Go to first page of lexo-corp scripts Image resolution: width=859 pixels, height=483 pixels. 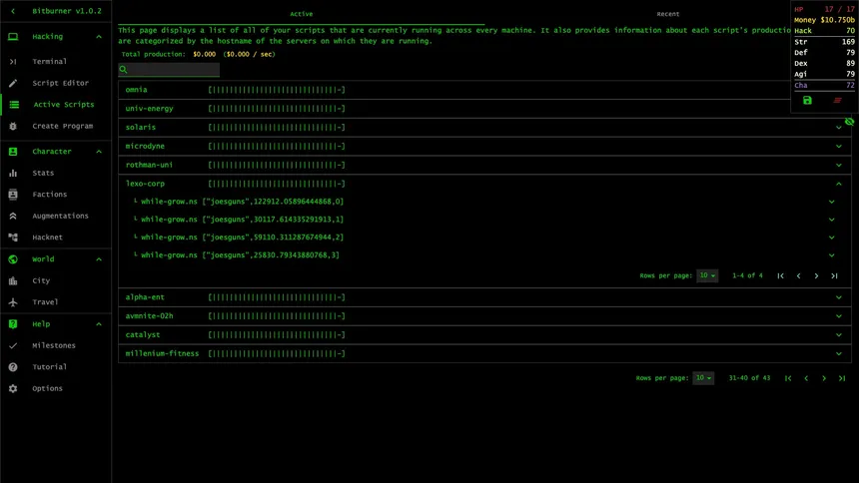(780, 276)
